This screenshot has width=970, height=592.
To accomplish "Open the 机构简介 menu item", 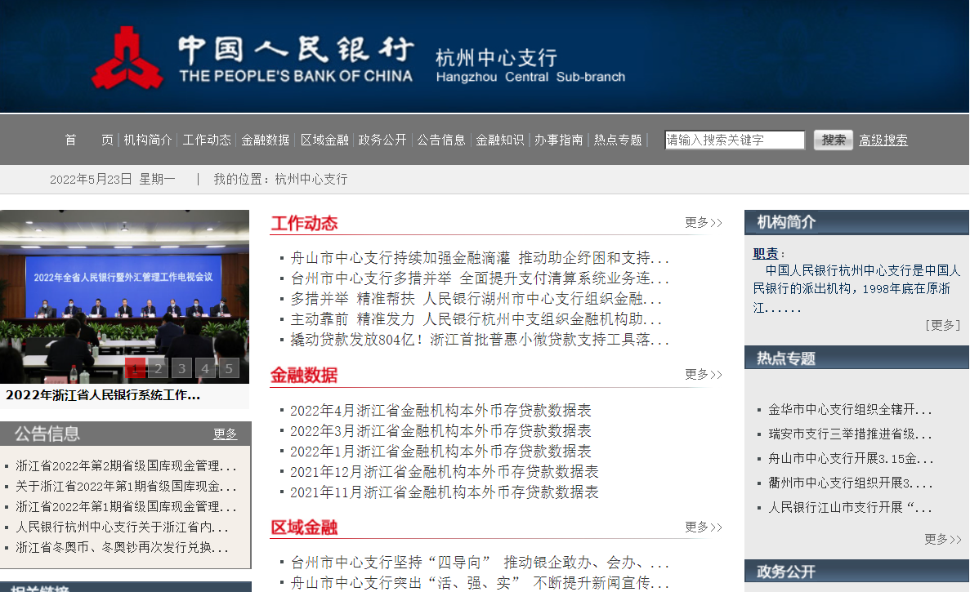I will (x=148, y=140).
